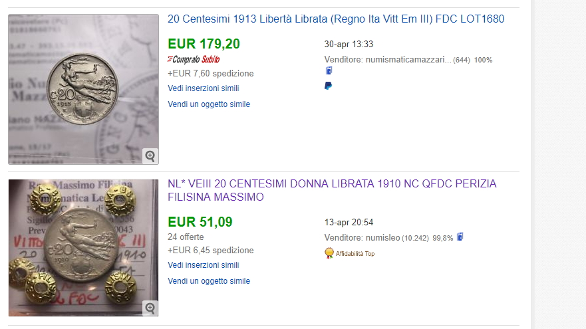This screenshot has height=329, width=586.
Task: Open 1913 coin thumbnail image
Action: click(83, 89)
